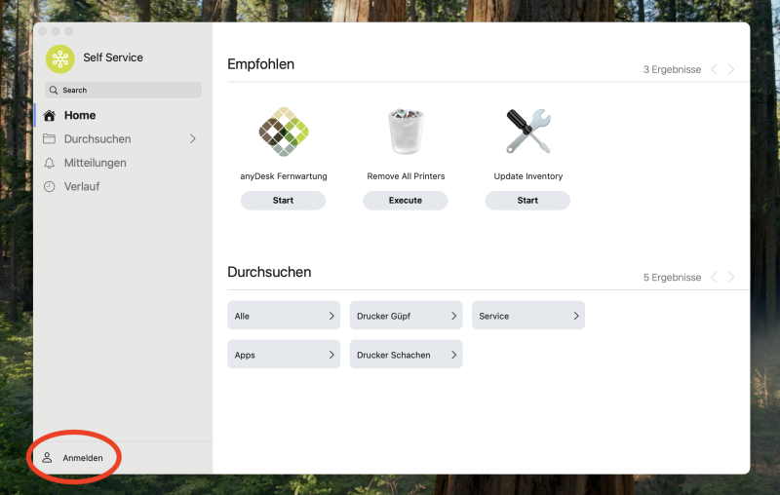Click the Remove All Printers trash icon
780x495 pixels.
coord(406,132)
